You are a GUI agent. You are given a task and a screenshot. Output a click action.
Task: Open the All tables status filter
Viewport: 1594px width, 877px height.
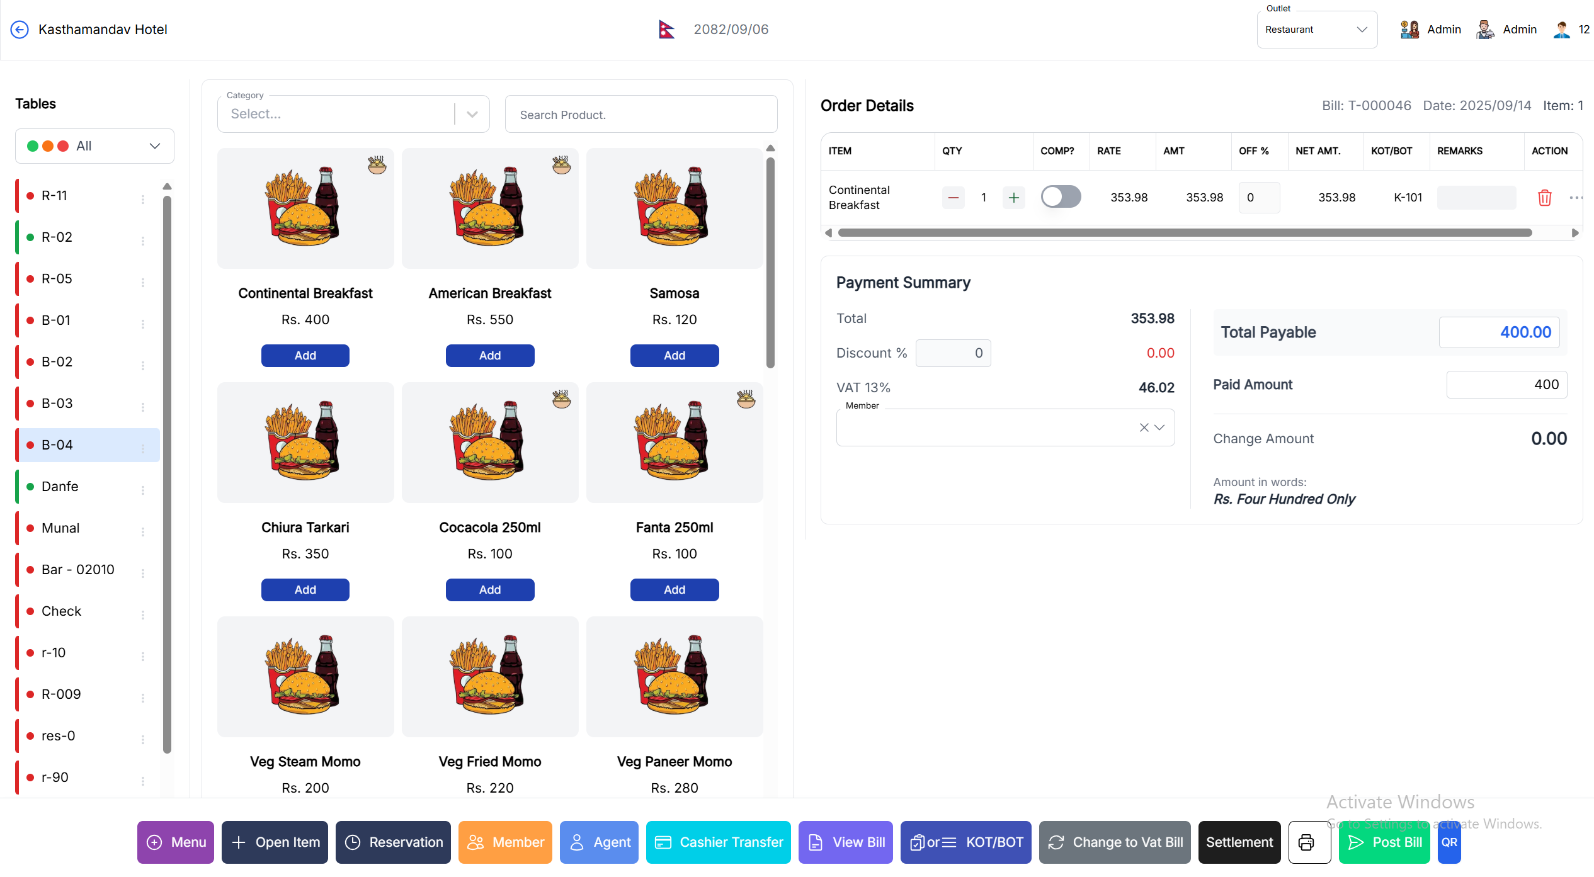click(x=94, y=146)
